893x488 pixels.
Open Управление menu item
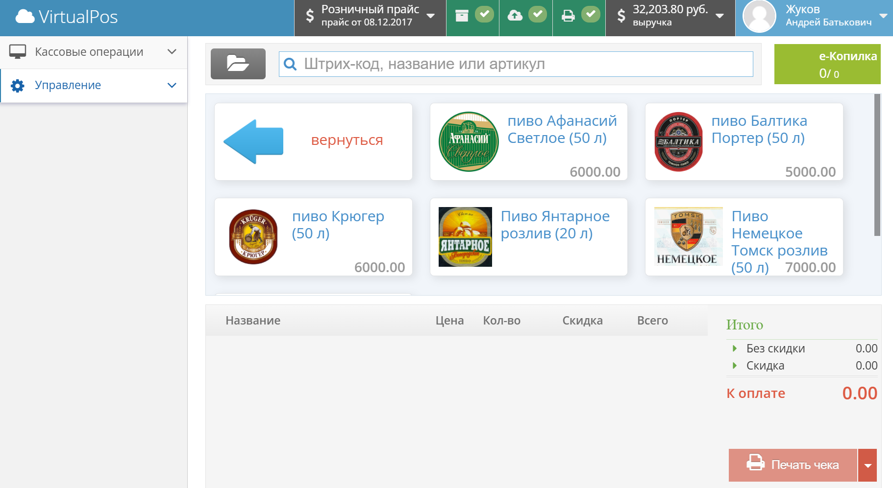(x=94, y=86)
